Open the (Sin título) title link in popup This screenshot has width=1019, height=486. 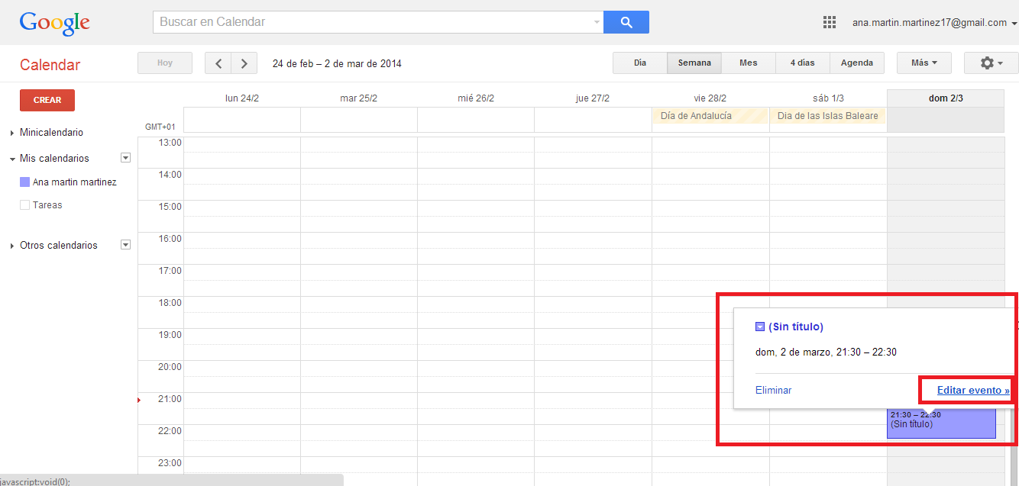pyautogui.click(x=796, y=327)
